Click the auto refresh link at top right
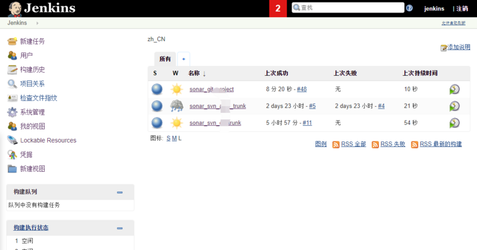Screen dimensions: 477x250 [x=453, y=23]
